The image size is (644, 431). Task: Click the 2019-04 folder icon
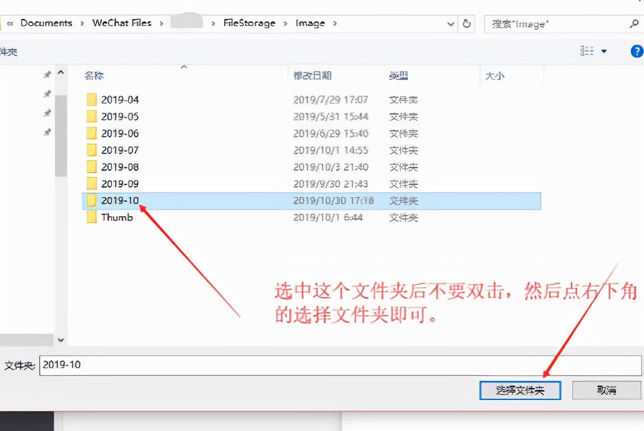coord(91,100)
